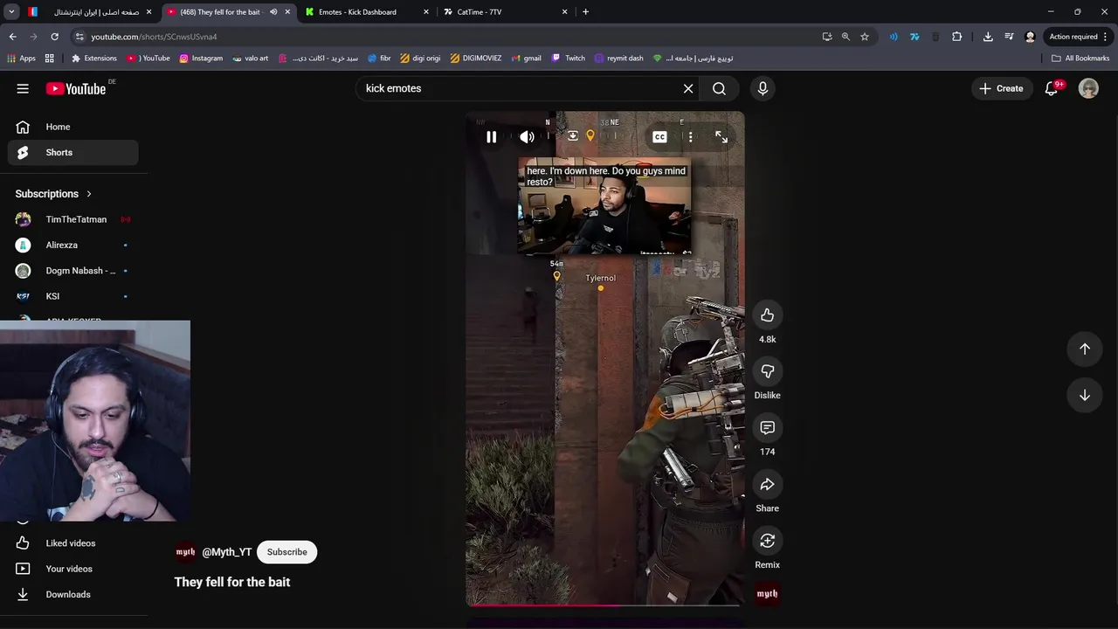The height and width of the screenshot is (629, 1118).
Task: Open Dogm Nabash subscription channel
Action: (x=73, y=271)
